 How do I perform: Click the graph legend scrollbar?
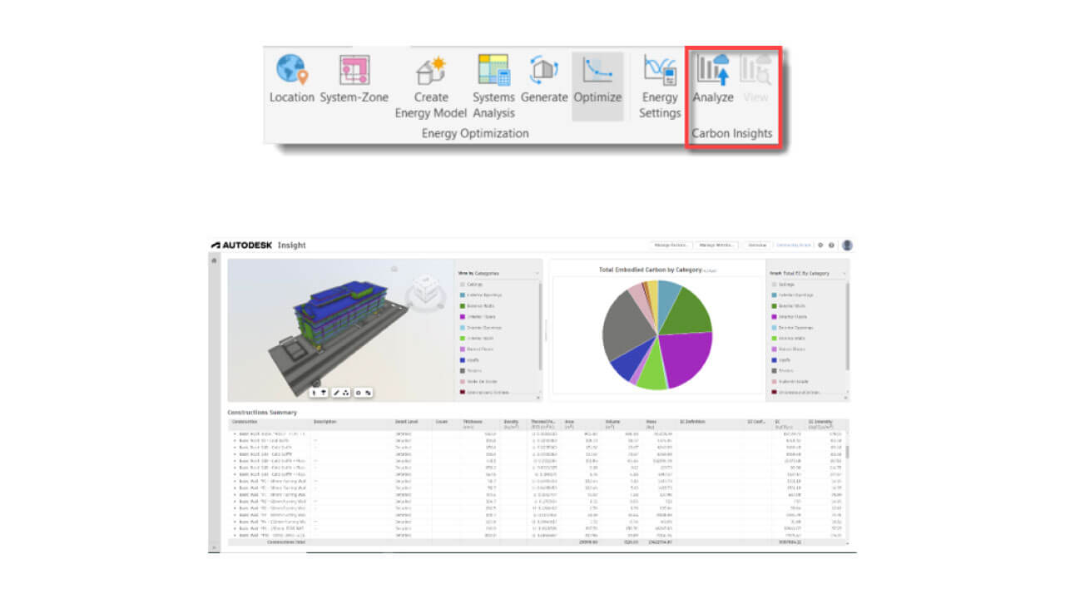tap(848, 326)
